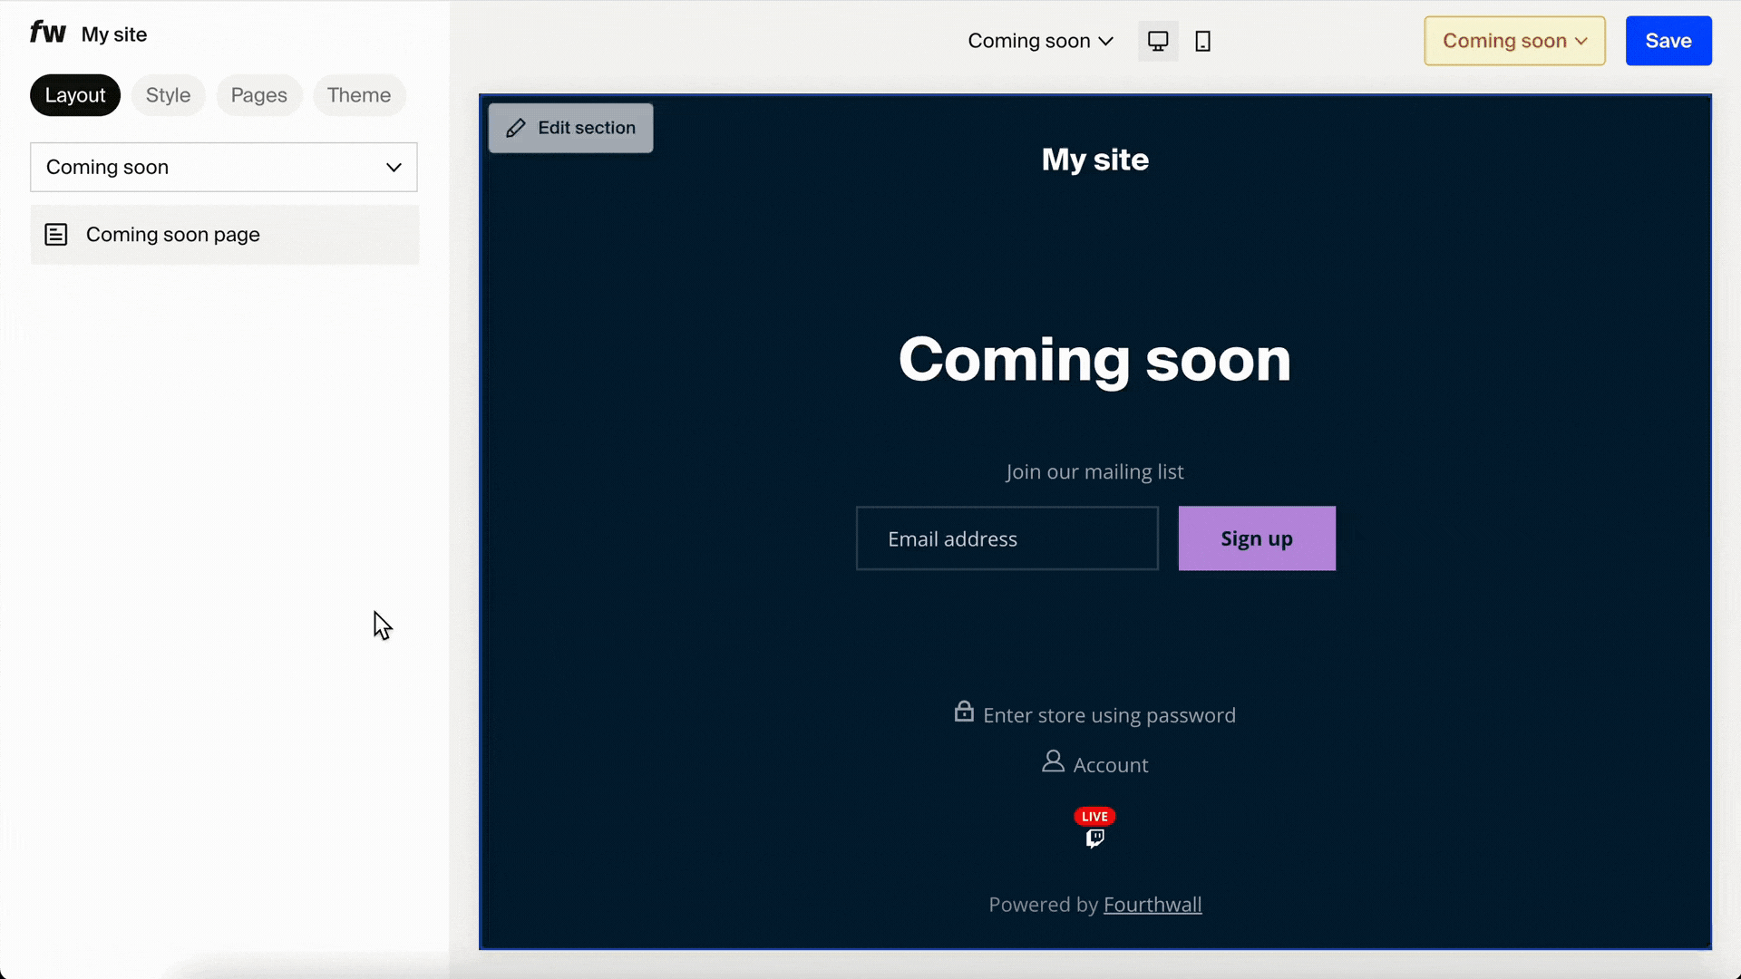
Task: Expand the Coming soon dropdown above the preview
Action: pyautogui.click(x=1039, y=41)
